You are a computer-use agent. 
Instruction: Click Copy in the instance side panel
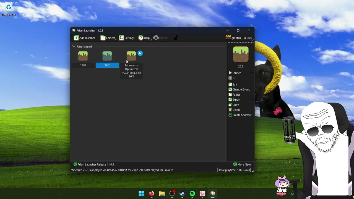(x=233, y=105)
